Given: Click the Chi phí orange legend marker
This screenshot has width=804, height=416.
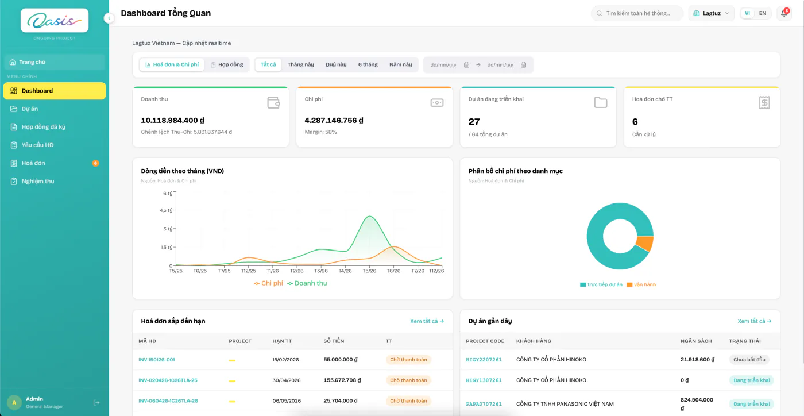Looking at the screenshot, I should [257, 283].
